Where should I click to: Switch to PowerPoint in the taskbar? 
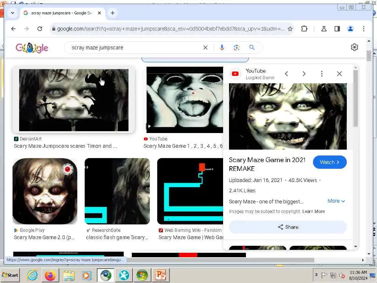pos(161,275)
